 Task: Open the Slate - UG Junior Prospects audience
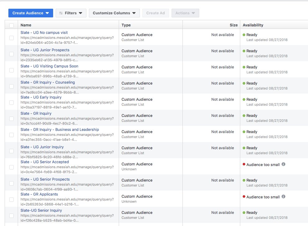[45, 50]
